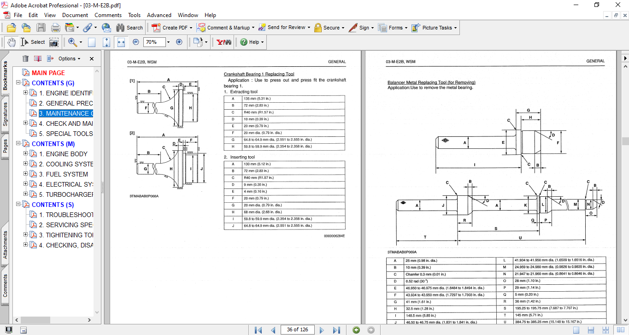This screenshot has height=335, width=629.
Task: Click the green Previous View arrow
Action: 356,330
